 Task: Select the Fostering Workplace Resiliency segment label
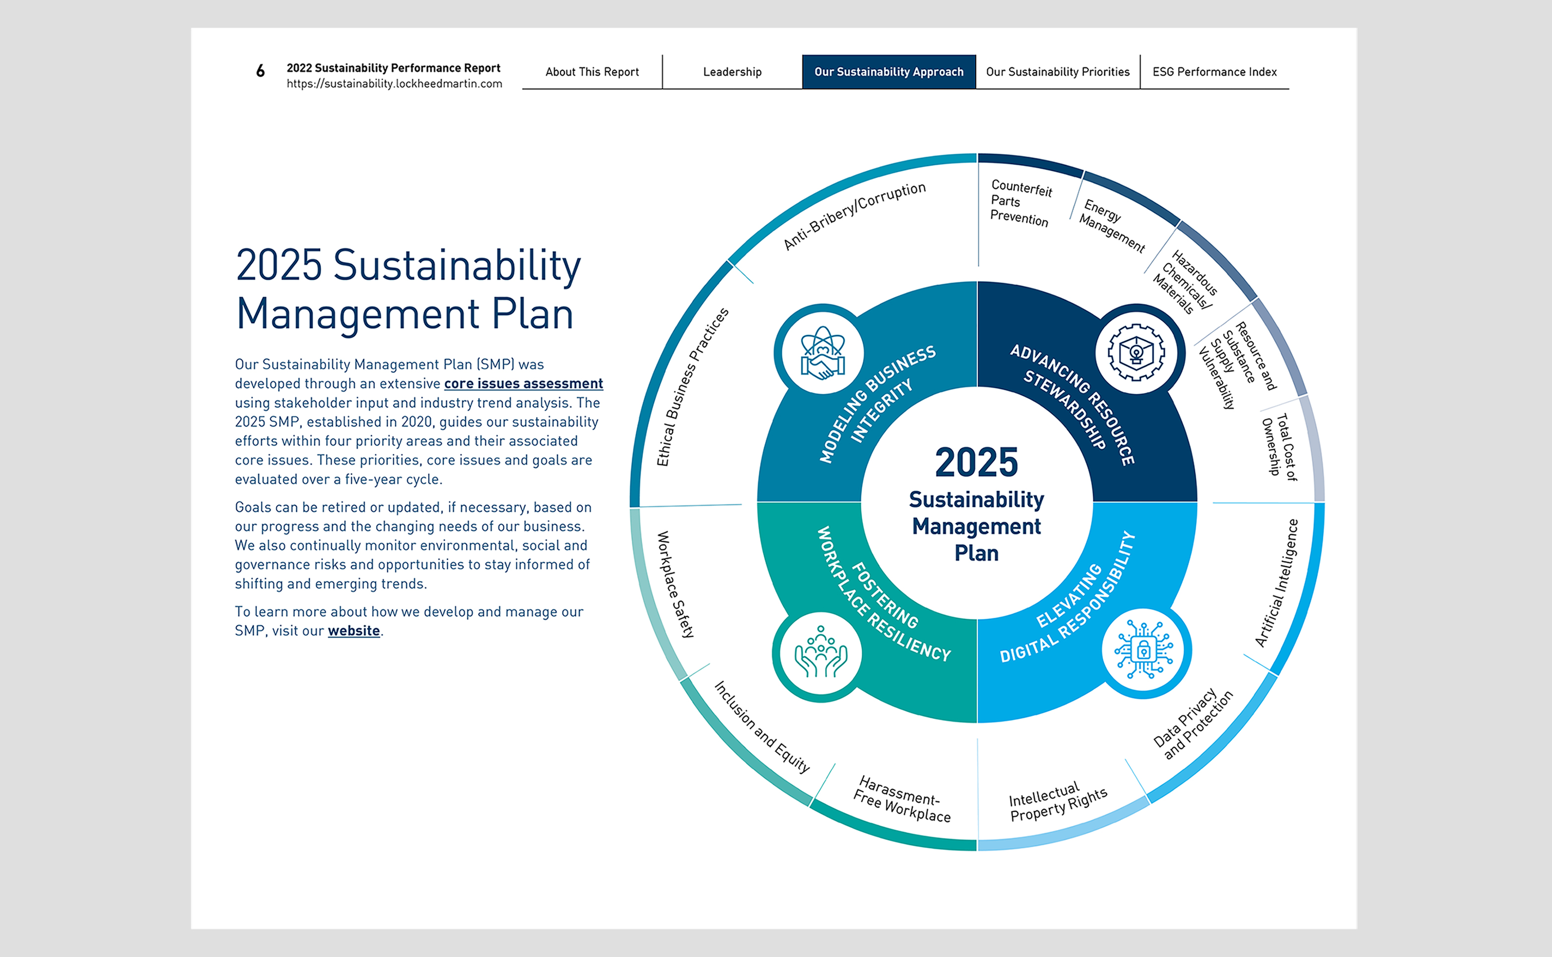885,594
